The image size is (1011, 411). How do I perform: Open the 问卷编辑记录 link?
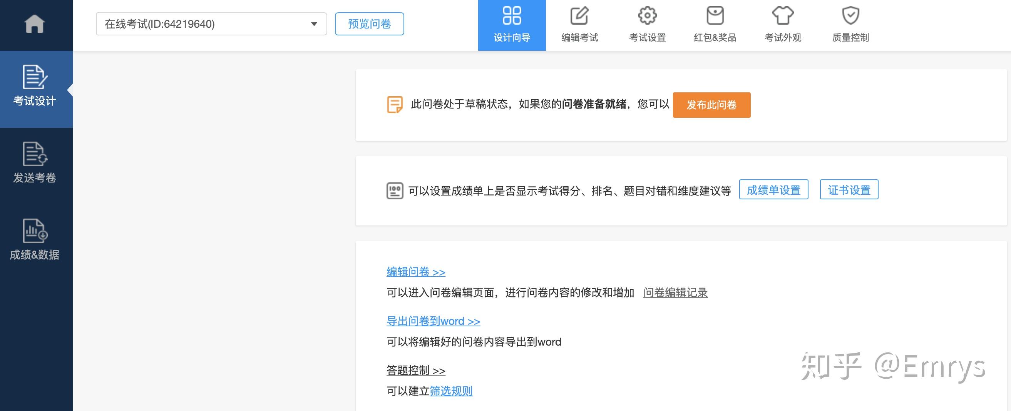(675, 292)
